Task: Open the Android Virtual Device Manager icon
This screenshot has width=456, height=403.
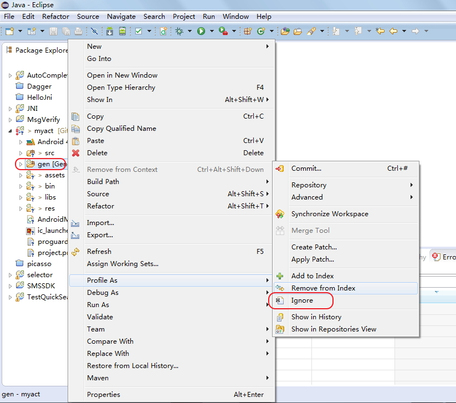Action: click(122, 31)
